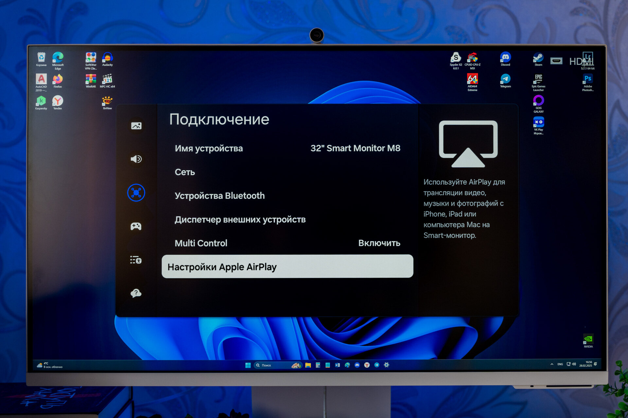
Task: Click the Поиск taskbar search box
Action: [x=278, y=365]
